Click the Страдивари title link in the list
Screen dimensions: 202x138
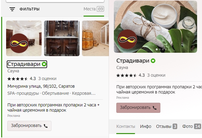24,64
